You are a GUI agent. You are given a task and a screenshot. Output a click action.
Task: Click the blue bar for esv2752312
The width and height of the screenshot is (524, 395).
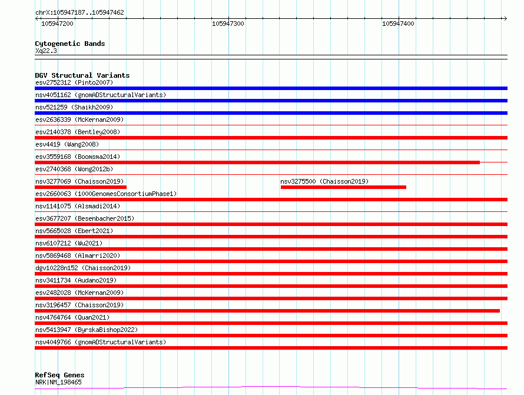tap(271, 88)
